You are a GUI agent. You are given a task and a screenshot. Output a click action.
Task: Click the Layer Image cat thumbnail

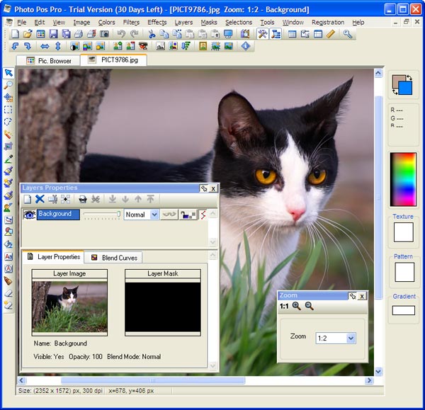[69, 306]
